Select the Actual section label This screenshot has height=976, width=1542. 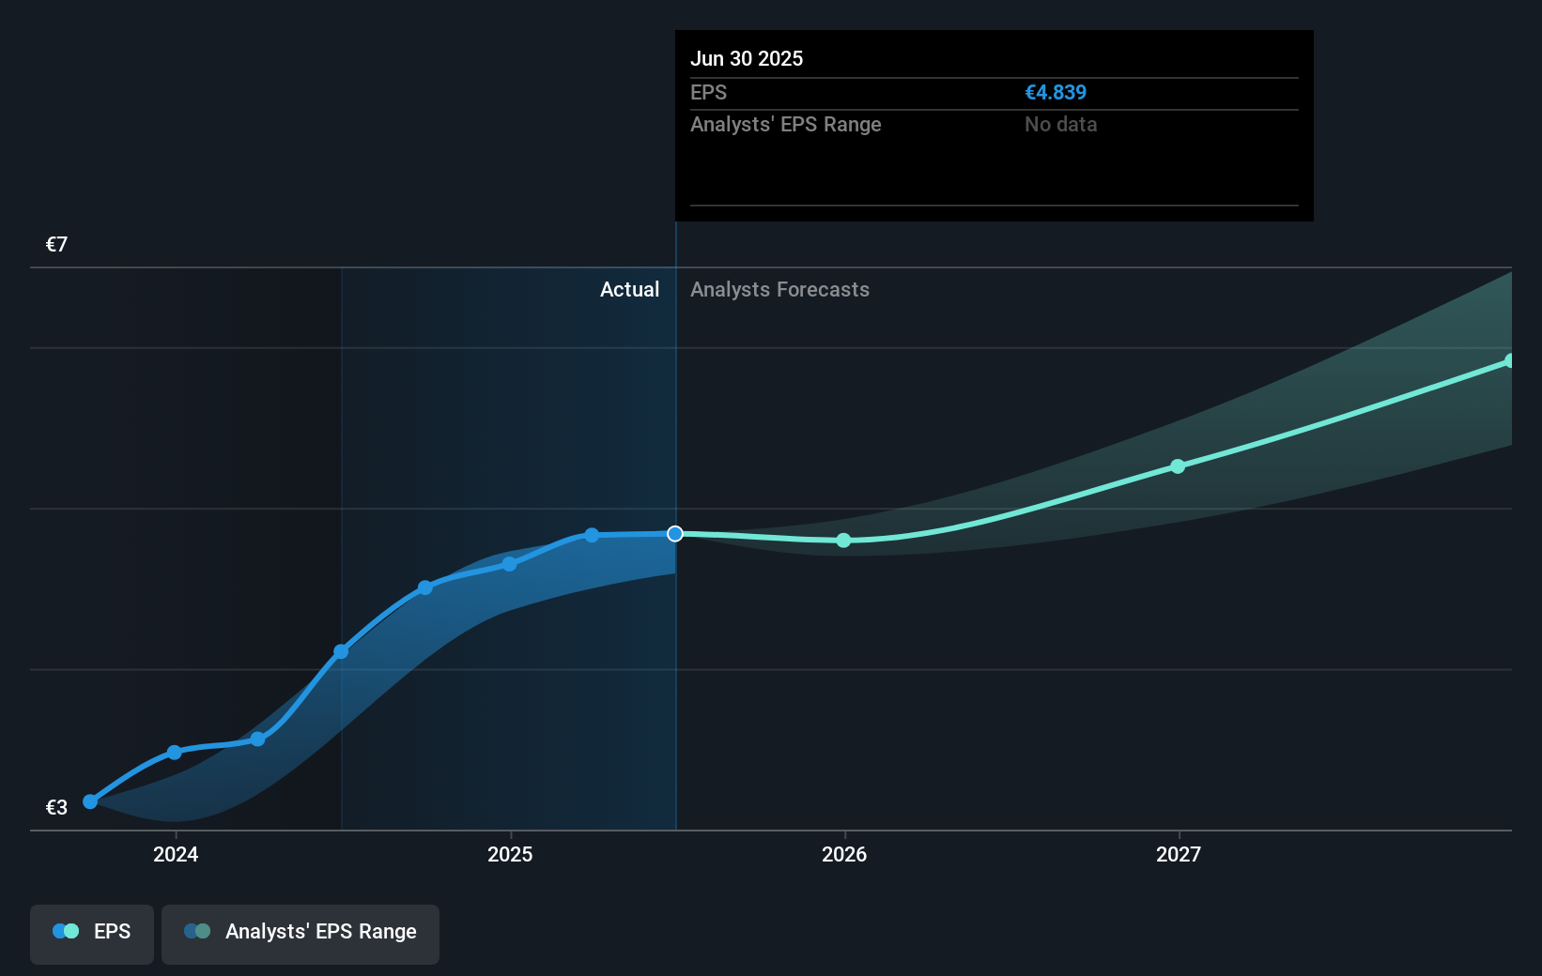click(x=629, y=290)
